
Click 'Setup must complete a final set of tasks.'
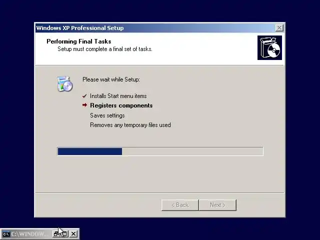coord(105,49)
